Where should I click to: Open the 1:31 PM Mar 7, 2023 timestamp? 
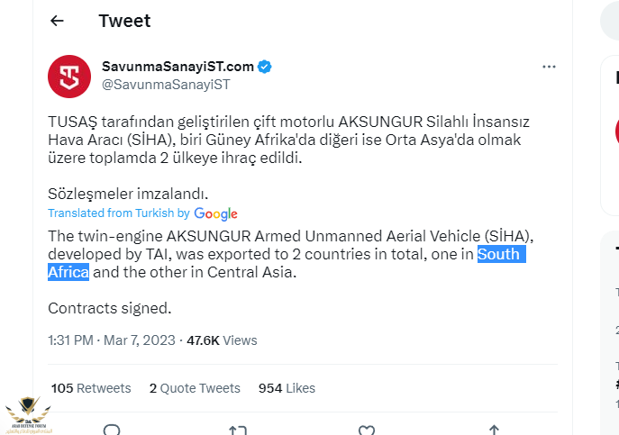pyautogui.click(x=110, y=340)
